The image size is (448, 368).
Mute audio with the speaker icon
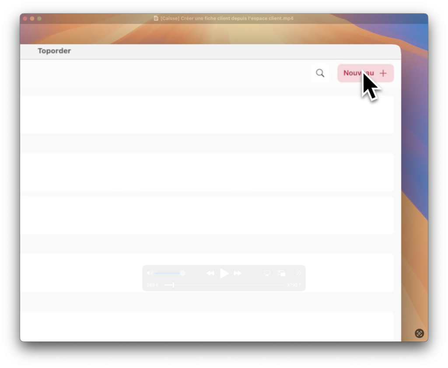pos(149,273)
